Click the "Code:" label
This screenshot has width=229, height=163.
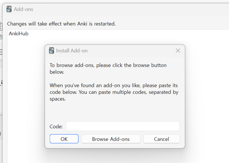click(56, 127)
